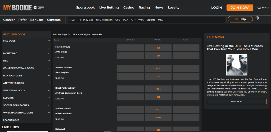Open the Sportsbook menu
271x132 pixels.
click(85, 8)
